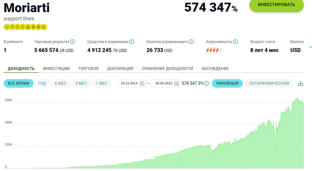Viewport: 312px width, 171px height.
Task: Click the anchor badge icon
Action: [7, 27]
